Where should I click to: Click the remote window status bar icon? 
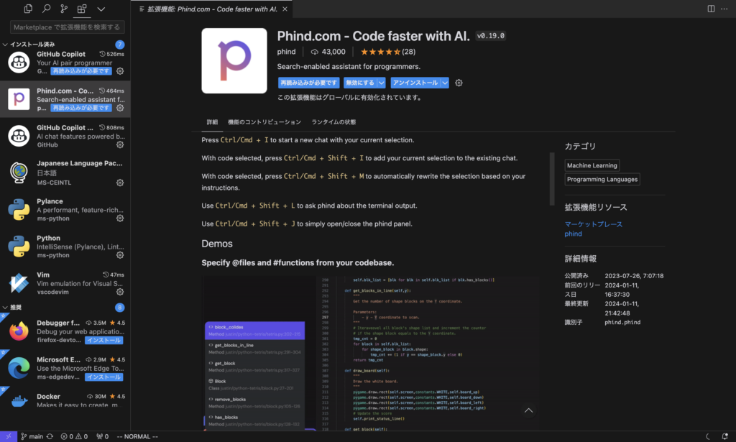[x=9, y=436]
